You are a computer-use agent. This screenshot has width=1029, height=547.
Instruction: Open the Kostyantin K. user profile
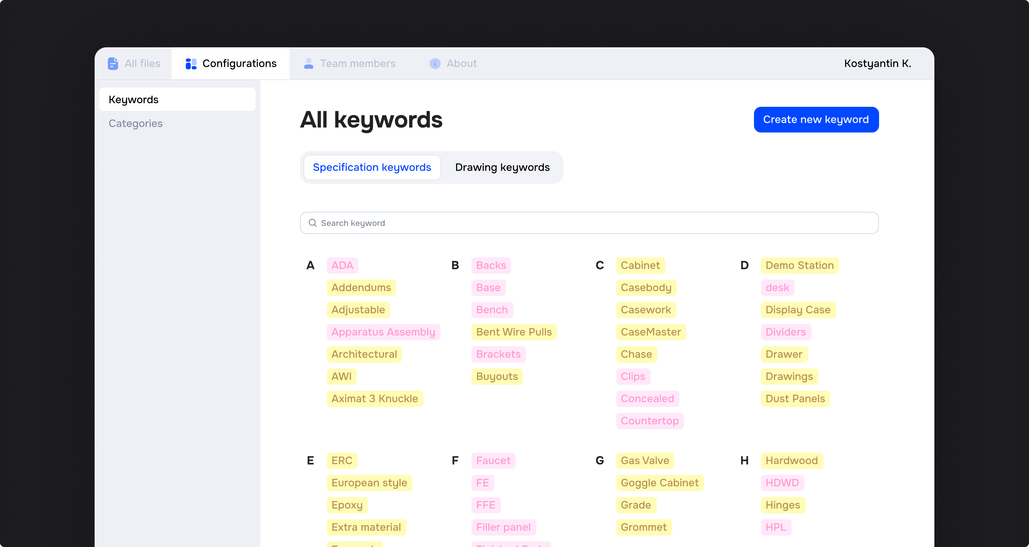[x=877, y=64]
